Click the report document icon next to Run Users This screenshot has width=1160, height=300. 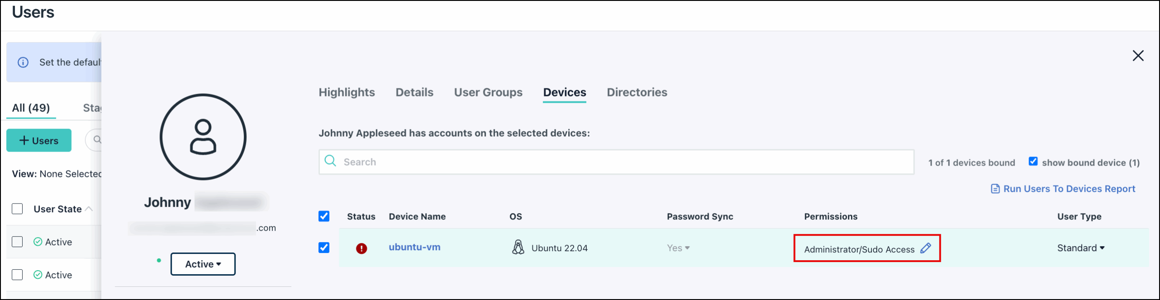(995, 189)
